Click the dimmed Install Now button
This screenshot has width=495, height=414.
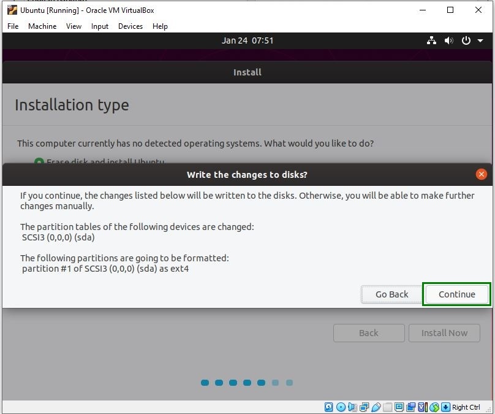pyautogui.click(x=444, y=333)
